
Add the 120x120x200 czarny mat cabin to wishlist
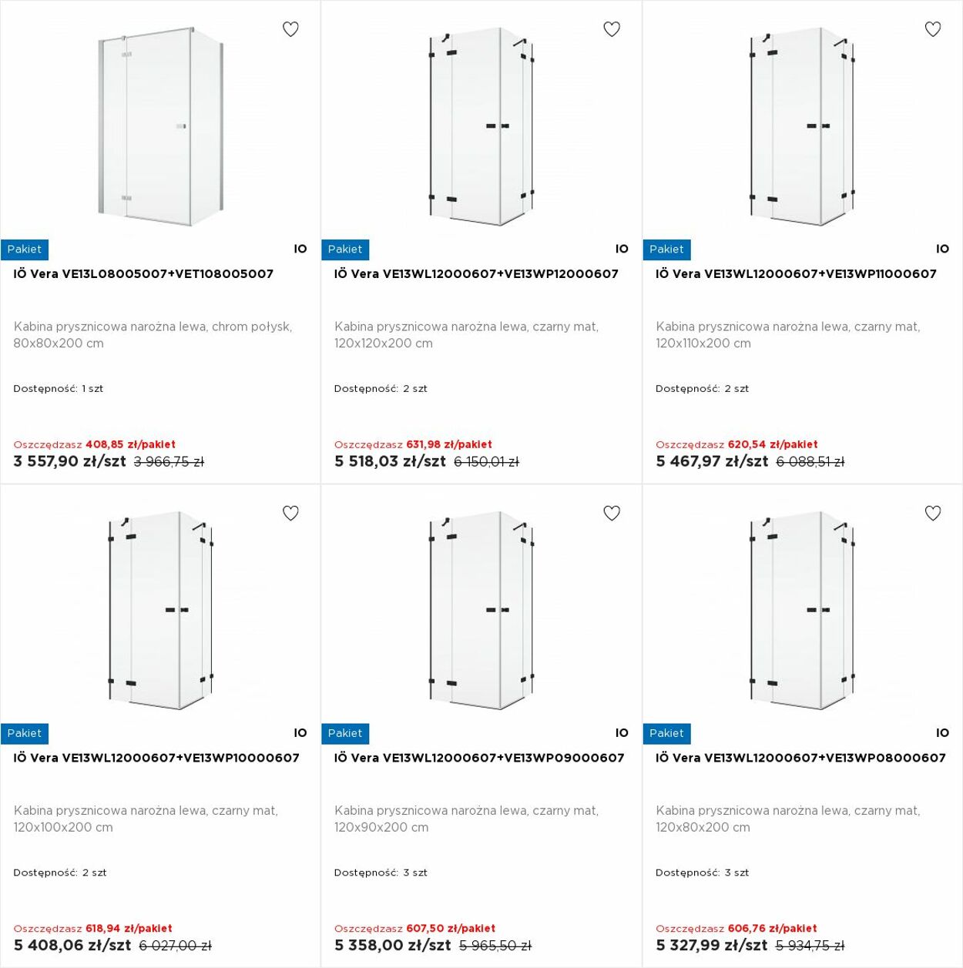coord(612,29)
